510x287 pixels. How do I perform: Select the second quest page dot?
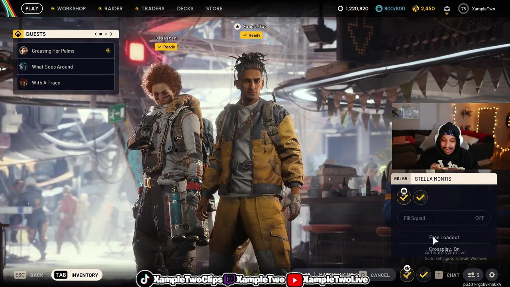tap(106, 34)
